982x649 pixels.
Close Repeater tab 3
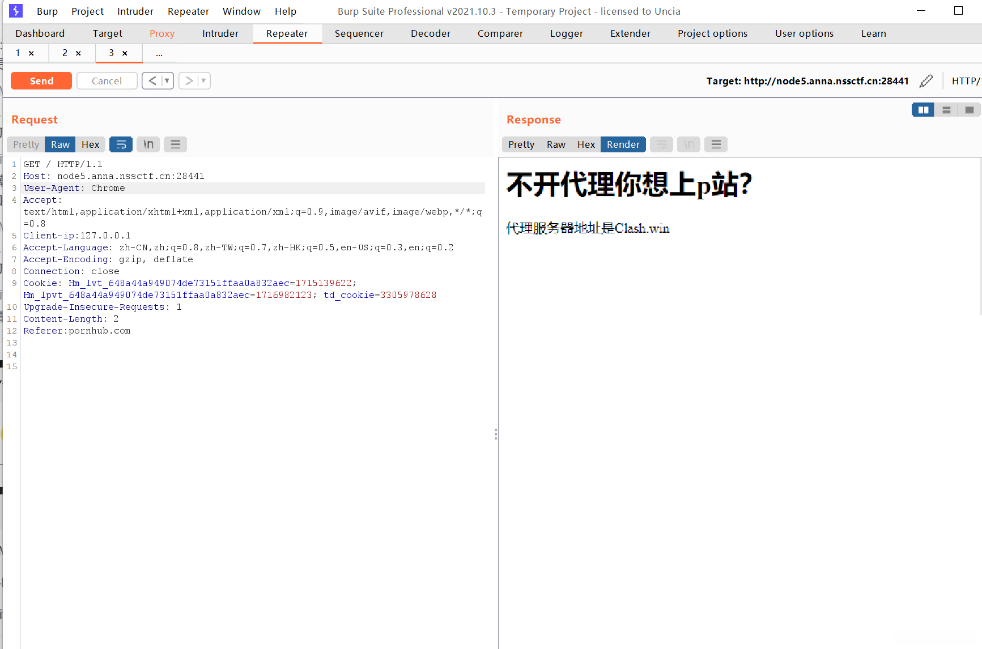pos(125,53)
